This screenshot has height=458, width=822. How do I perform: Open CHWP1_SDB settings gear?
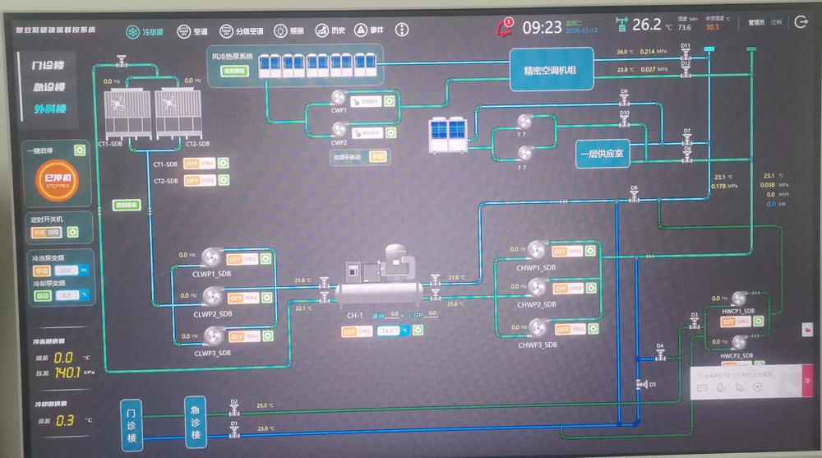(591, 251)
